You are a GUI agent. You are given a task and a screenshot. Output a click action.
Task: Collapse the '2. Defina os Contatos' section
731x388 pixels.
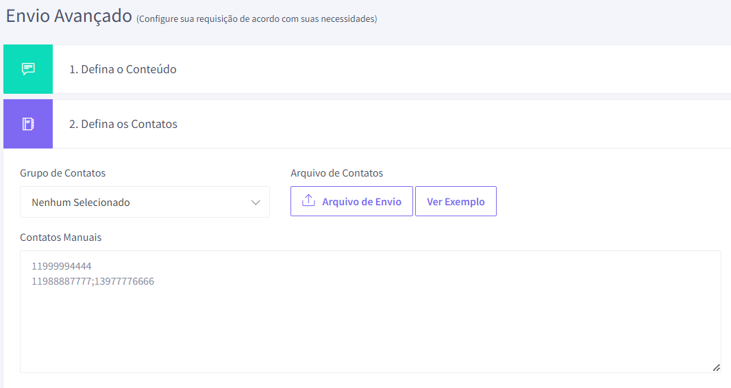pyautogui.click(x=123, y=124)
